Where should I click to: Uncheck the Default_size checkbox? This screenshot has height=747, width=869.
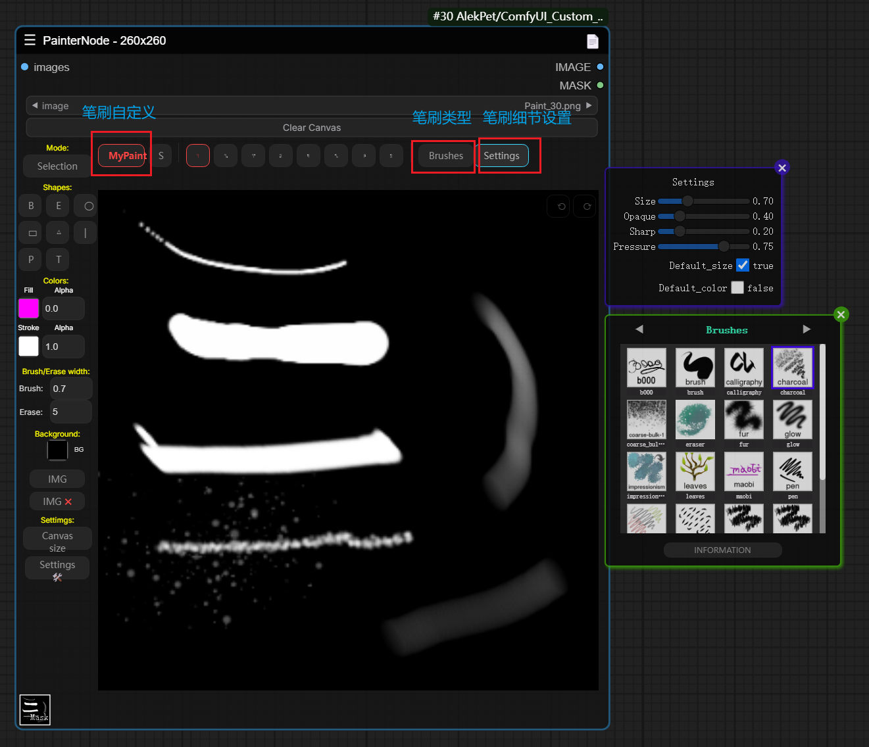tap(742, 266)
